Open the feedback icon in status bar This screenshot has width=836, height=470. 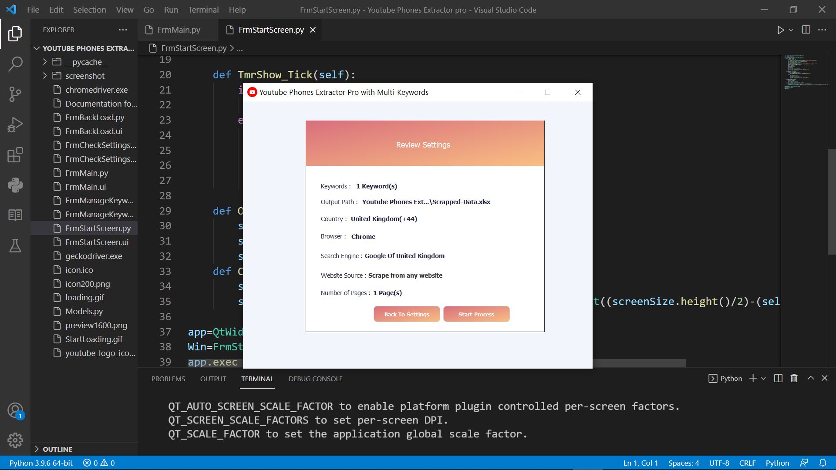tap(804, 463)
